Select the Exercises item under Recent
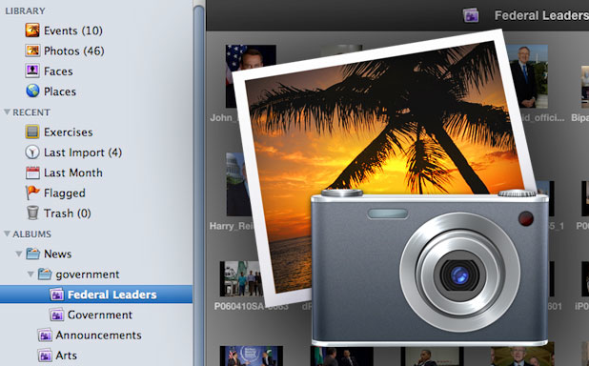The height and width of the screenshot is (366, 589). (x=68, y=132)
